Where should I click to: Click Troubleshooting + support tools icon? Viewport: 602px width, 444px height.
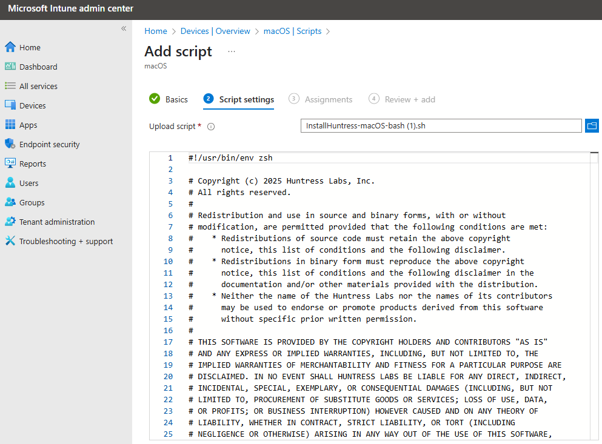(x=10, y=240)
